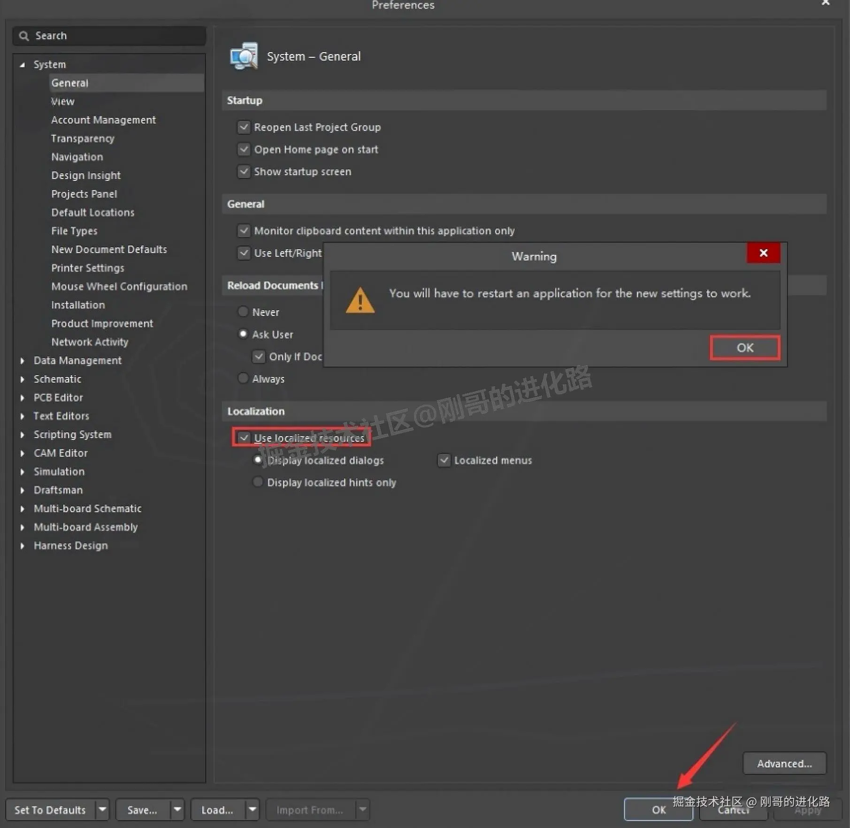Expand the PCB Editor tree node
The width and height of the screenshot is (850, 828).
coord(22,398)
